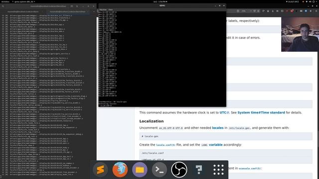Open the Machine menu in QEMU
Image resolution: width=319 pixels, height=179 pixels.
tap(103, 9)
